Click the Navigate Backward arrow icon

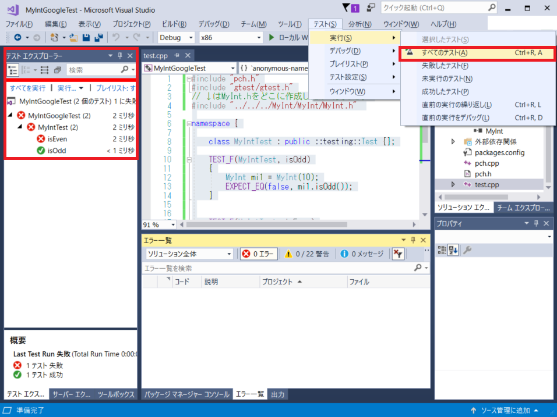click(x=17, y=37)
